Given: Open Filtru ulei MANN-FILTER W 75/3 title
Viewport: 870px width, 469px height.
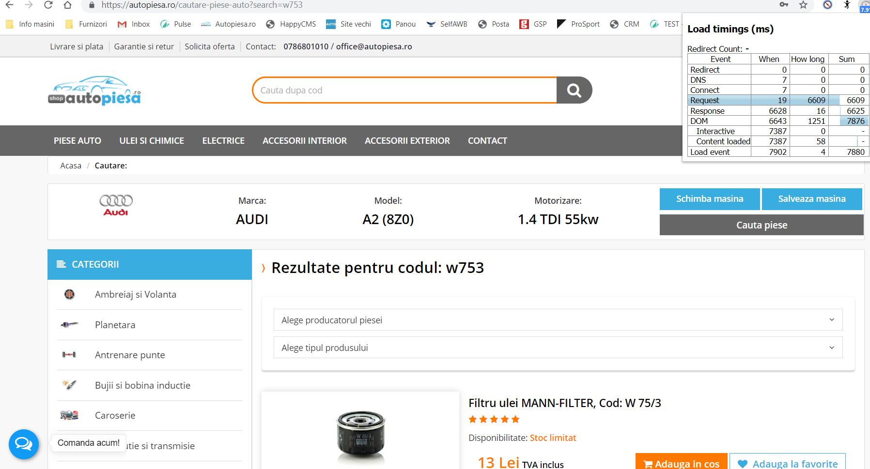Looking at the screenshot, I should (565, 403).
